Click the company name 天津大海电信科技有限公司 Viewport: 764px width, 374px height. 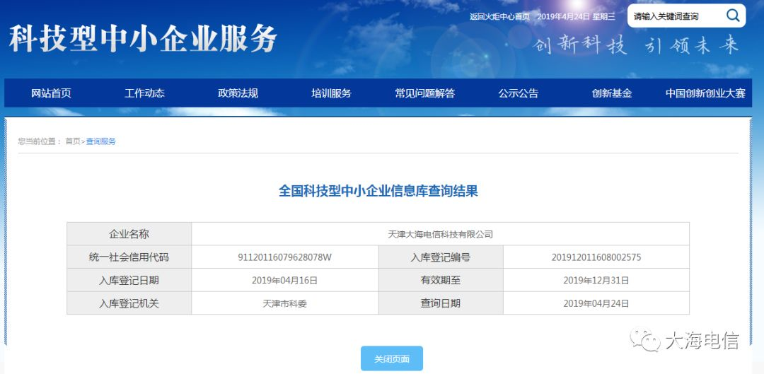pyautogui.click(x=440, y=234)
